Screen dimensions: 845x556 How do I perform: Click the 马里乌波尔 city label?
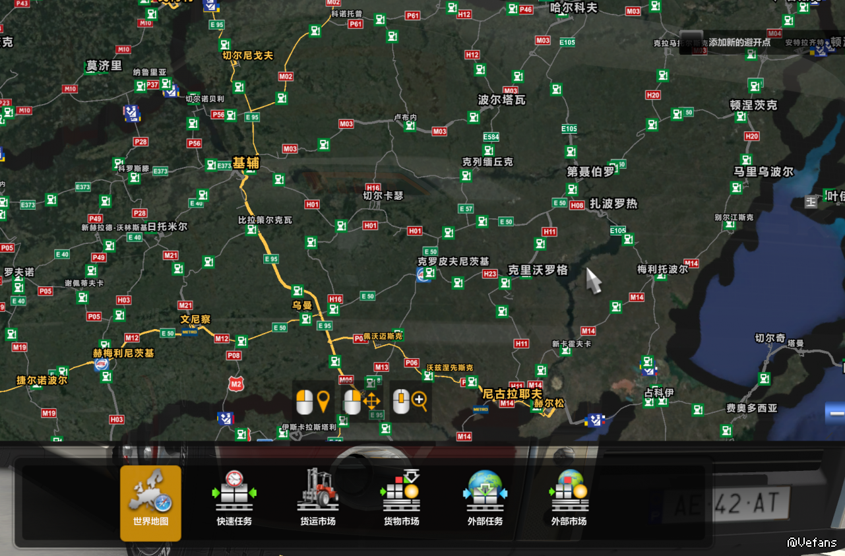pos(763,171)
